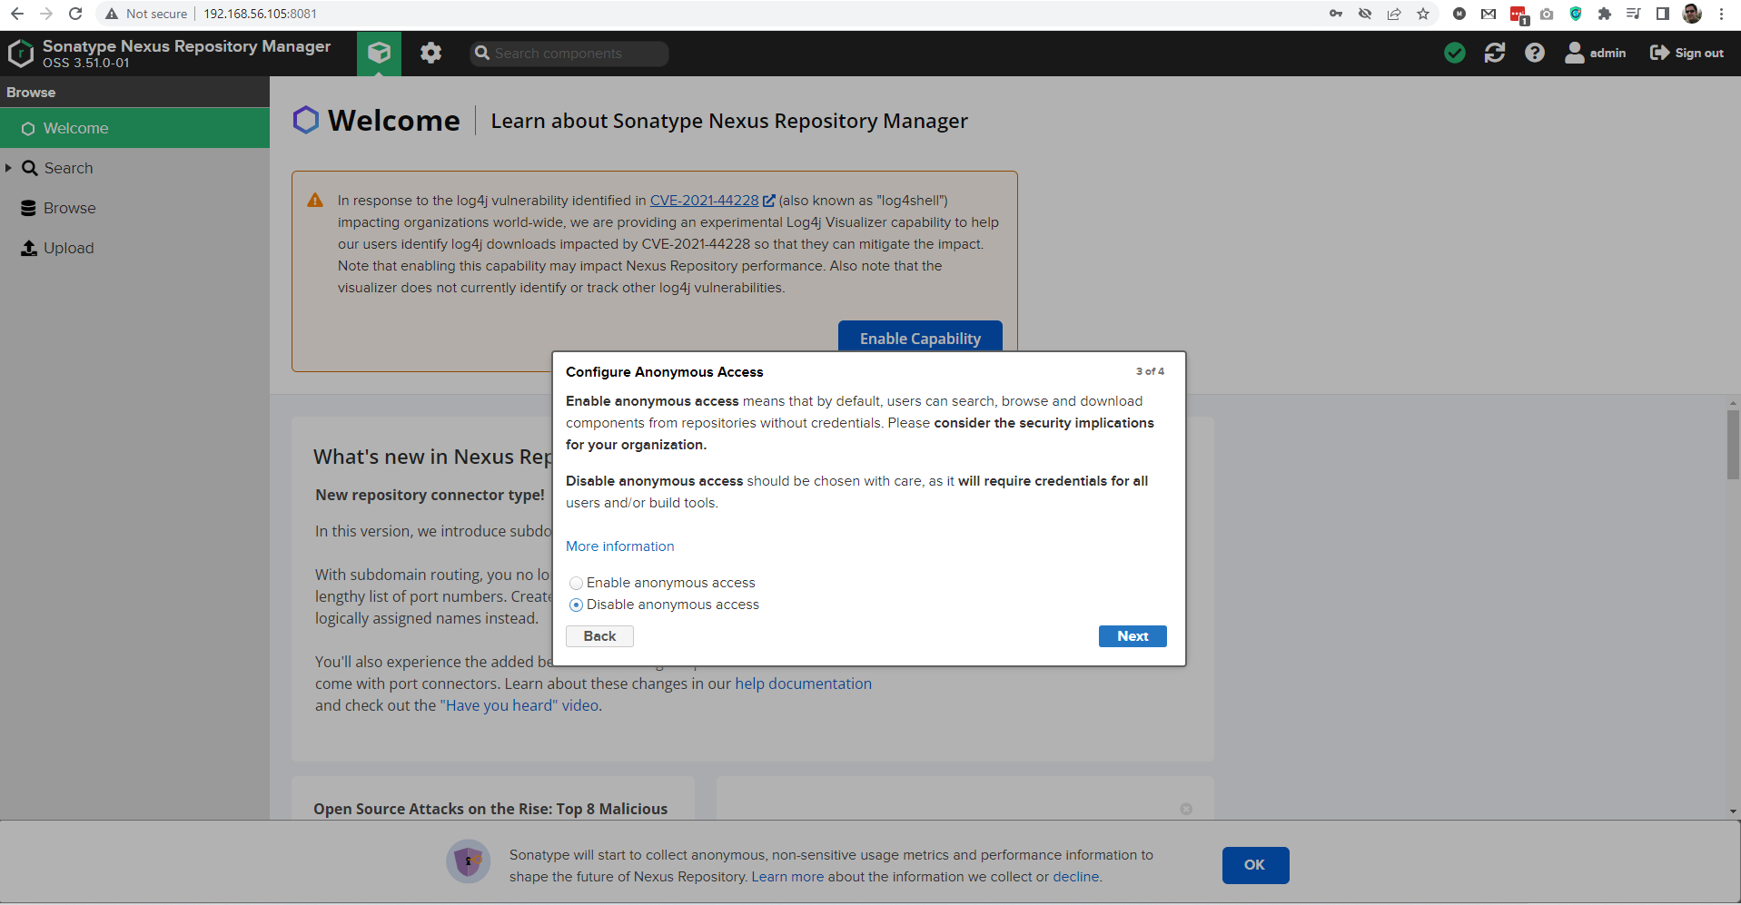This screenshot has height=905, width=1741.
Task: Click the dark circular extension icon
Action: (1459, 14)
